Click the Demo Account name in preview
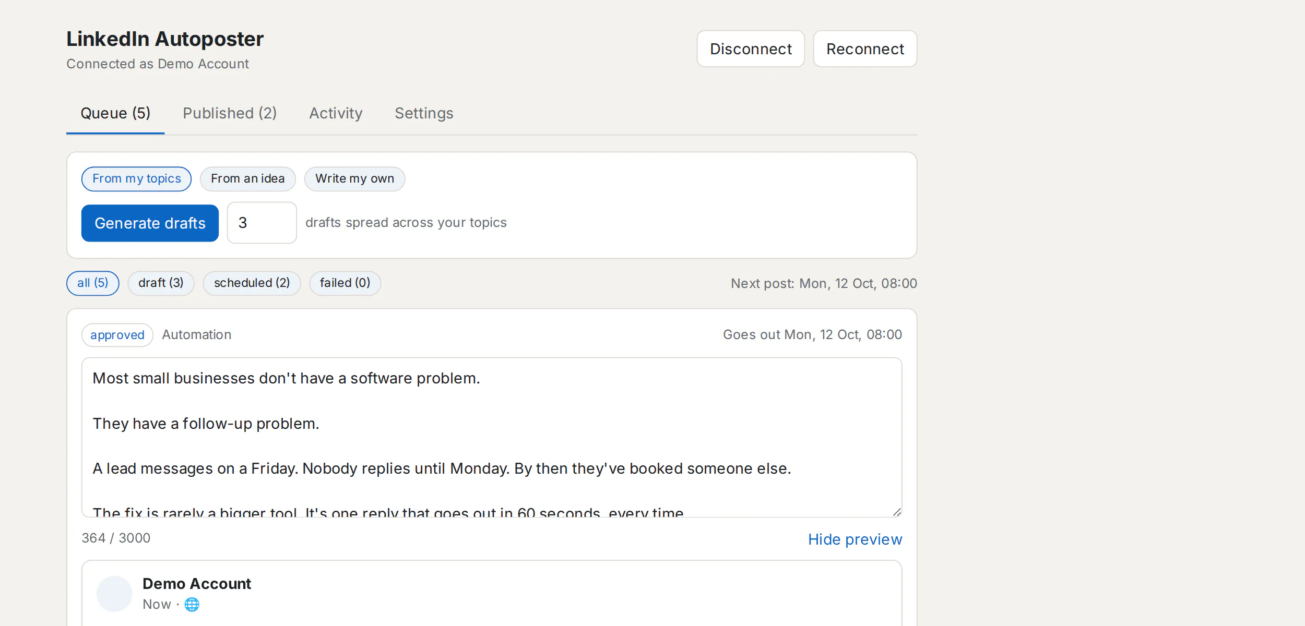 click(x=197, y=584)
